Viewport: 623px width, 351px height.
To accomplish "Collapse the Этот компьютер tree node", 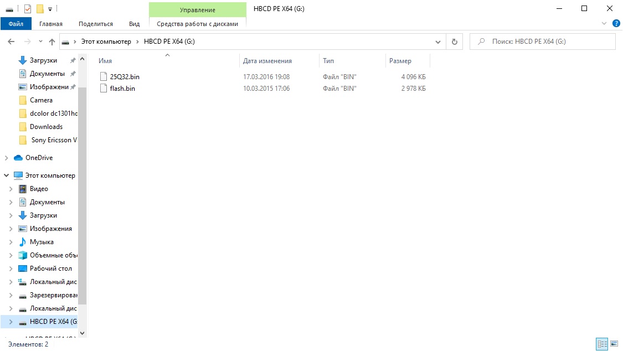I will pyautogui.click(x=7, y=175).
